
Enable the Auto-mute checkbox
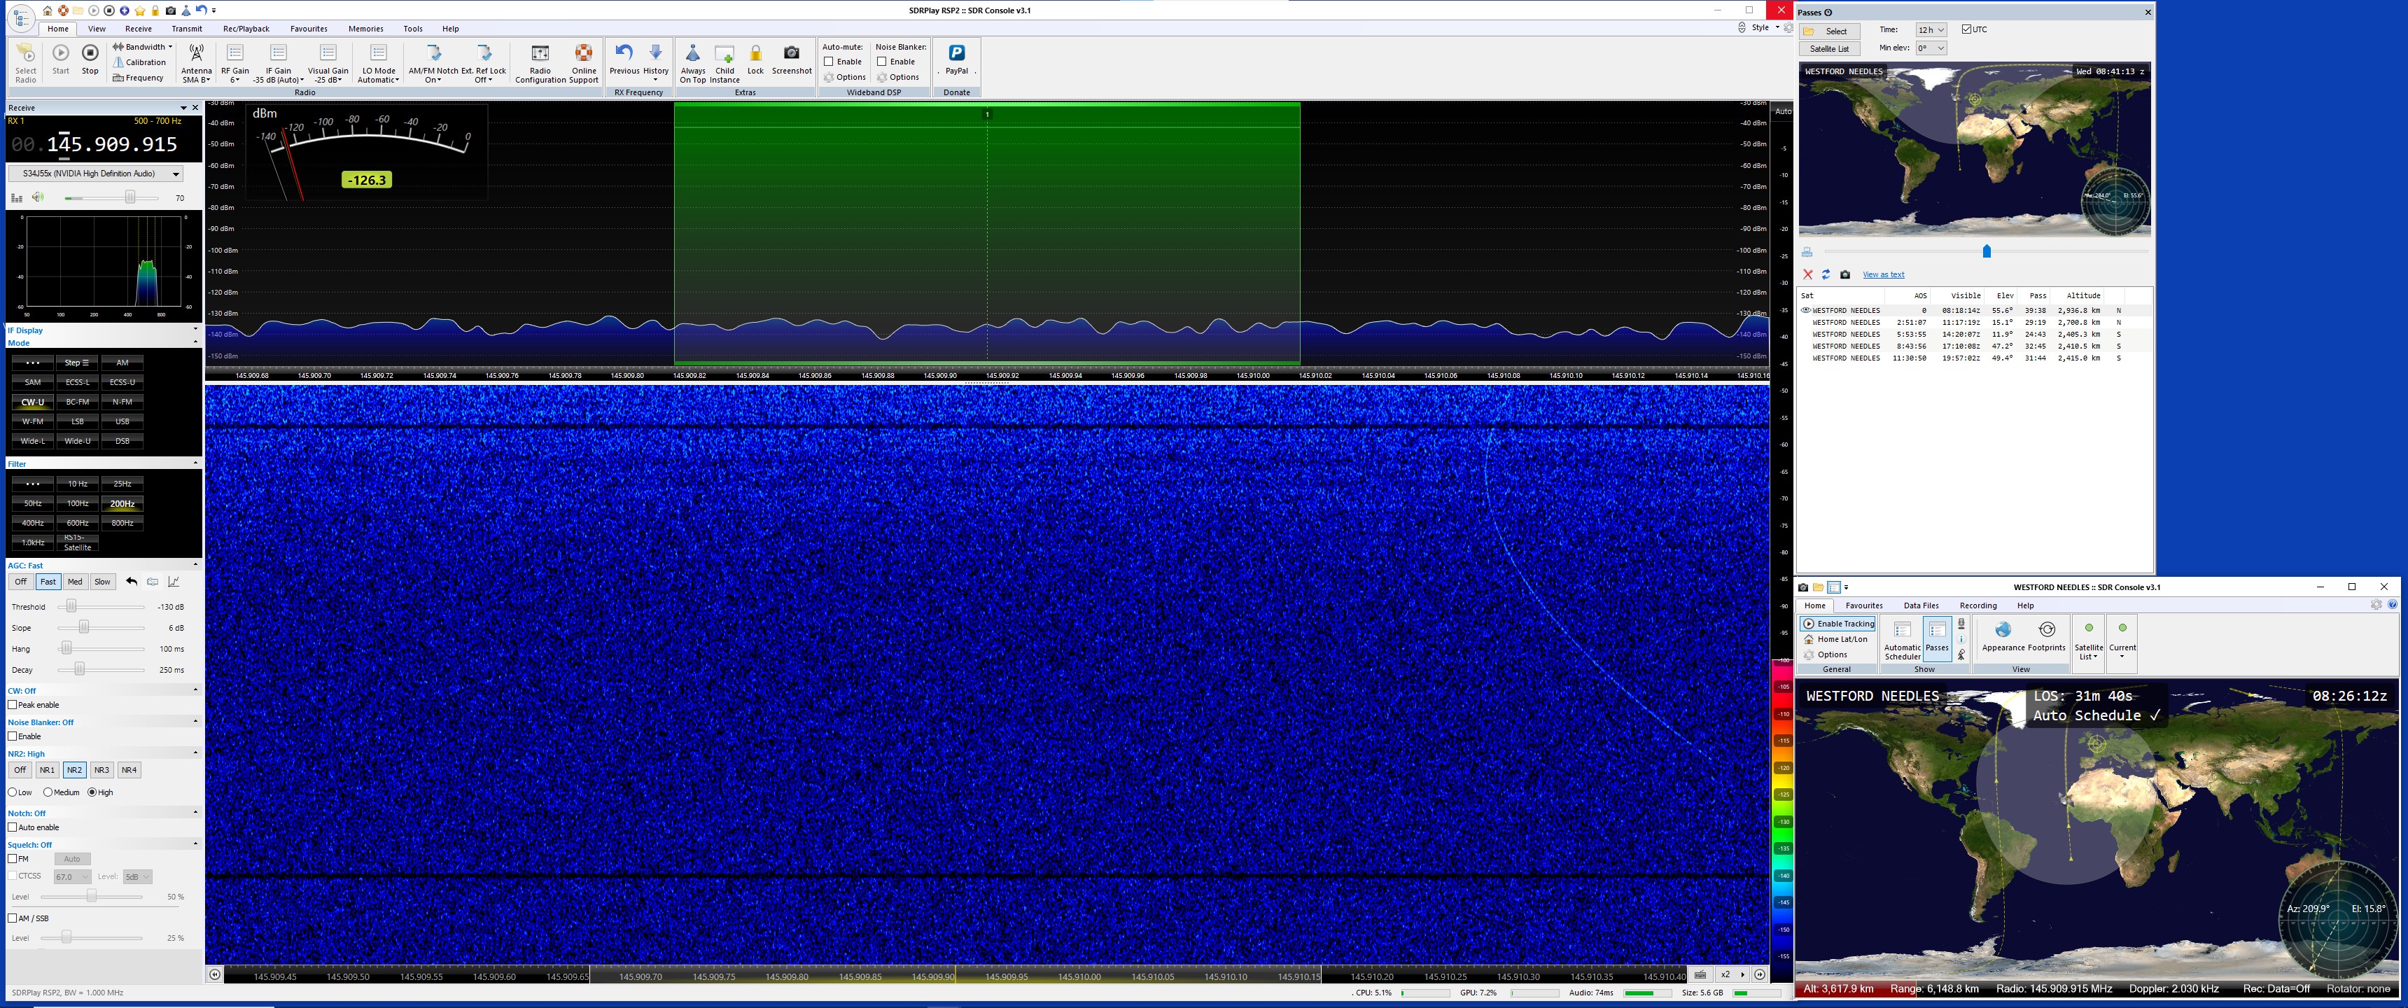pyautogui.click(x=828, y=62)
